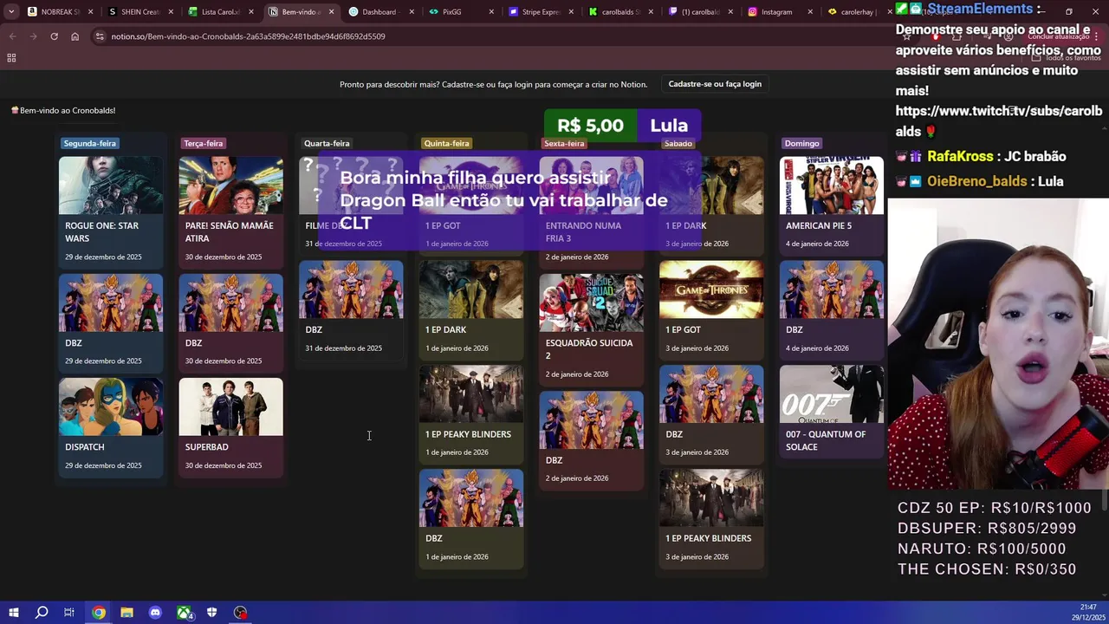Open DBZ card dated 4 de janeiro
Viewport: 1109px width, 624px height.
coord(832,309)
